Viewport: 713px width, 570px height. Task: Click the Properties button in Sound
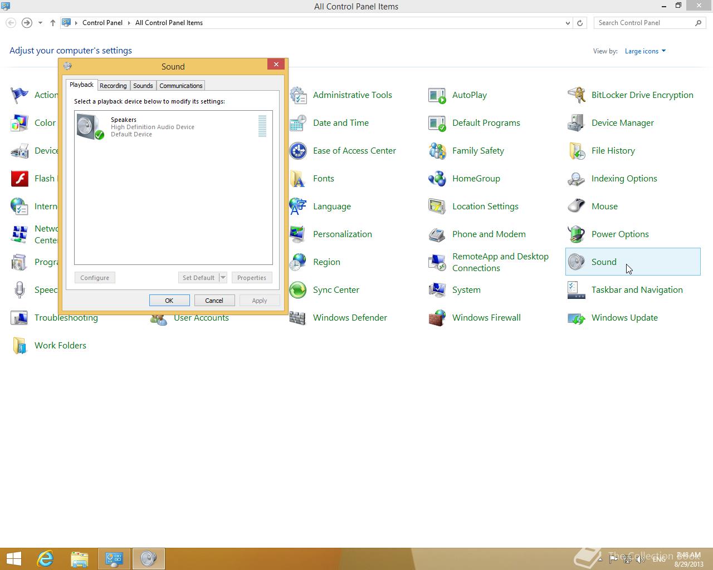(252, 278)
